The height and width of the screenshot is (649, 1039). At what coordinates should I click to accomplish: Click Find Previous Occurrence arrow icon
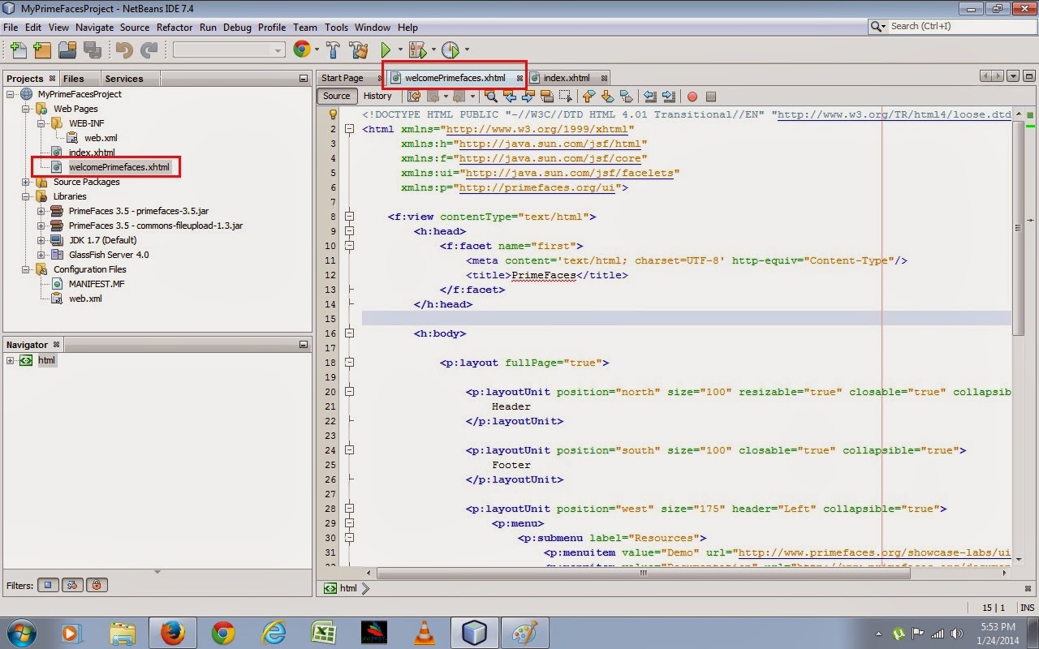510,97
